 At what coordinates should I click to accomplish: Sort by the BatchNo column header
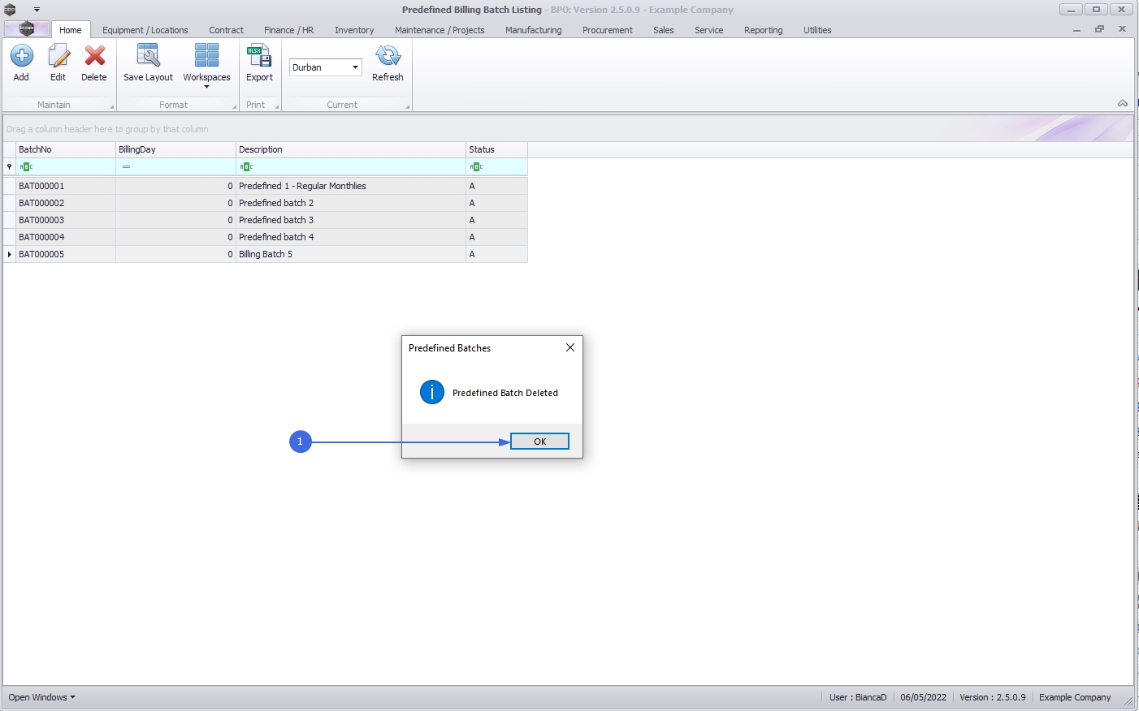pyautogui.click(x=66, y=149)
